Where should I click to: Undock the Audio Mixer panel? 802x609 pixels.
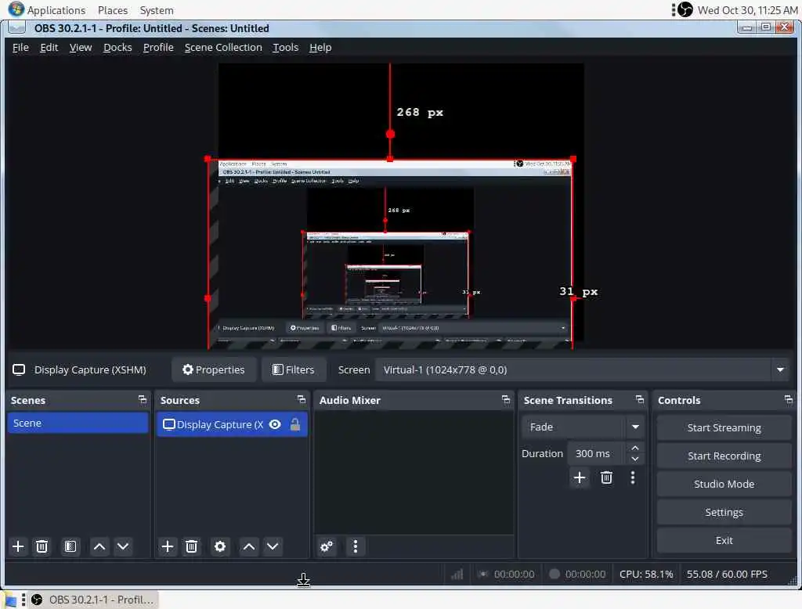point(506,400)
